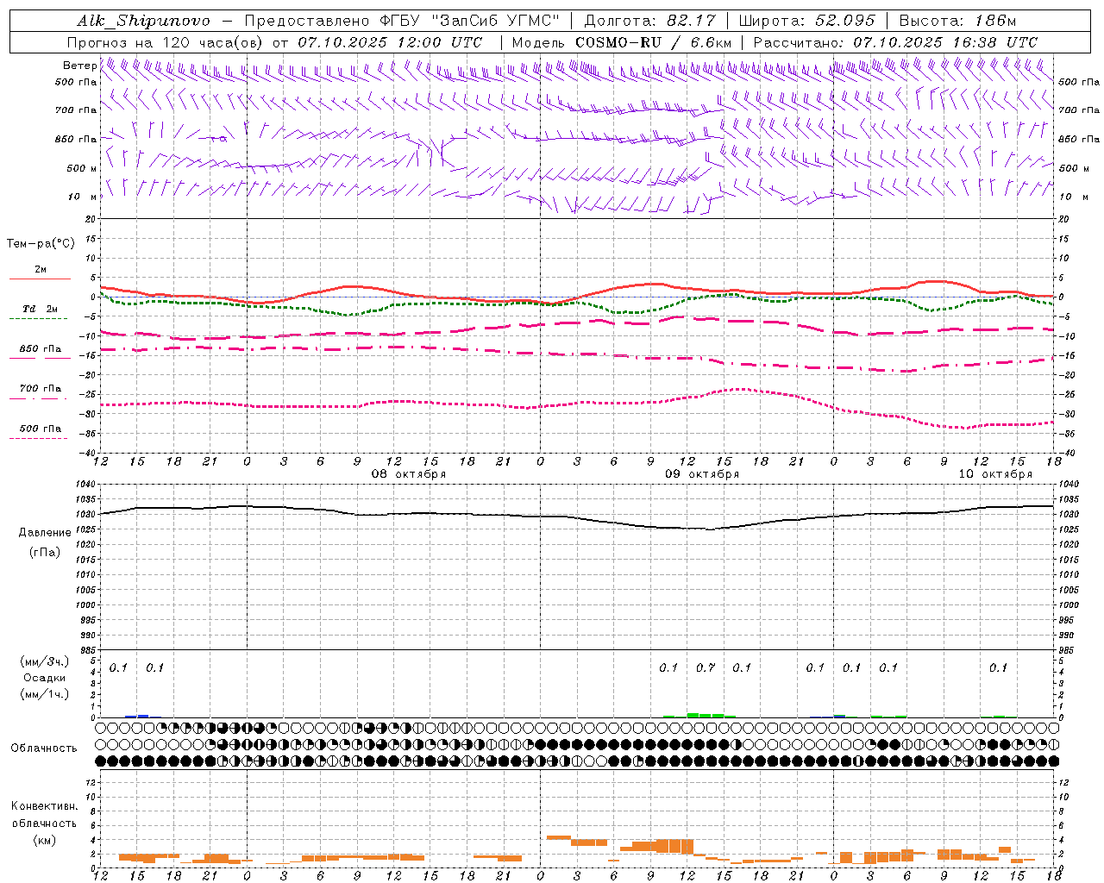
Task: Select the 0.7 precipitation amount value
Action: (706, 667)
